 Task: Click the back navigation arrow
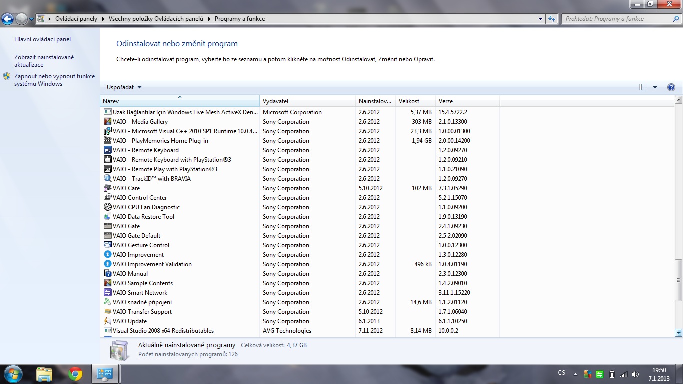[x=7, y=19]
